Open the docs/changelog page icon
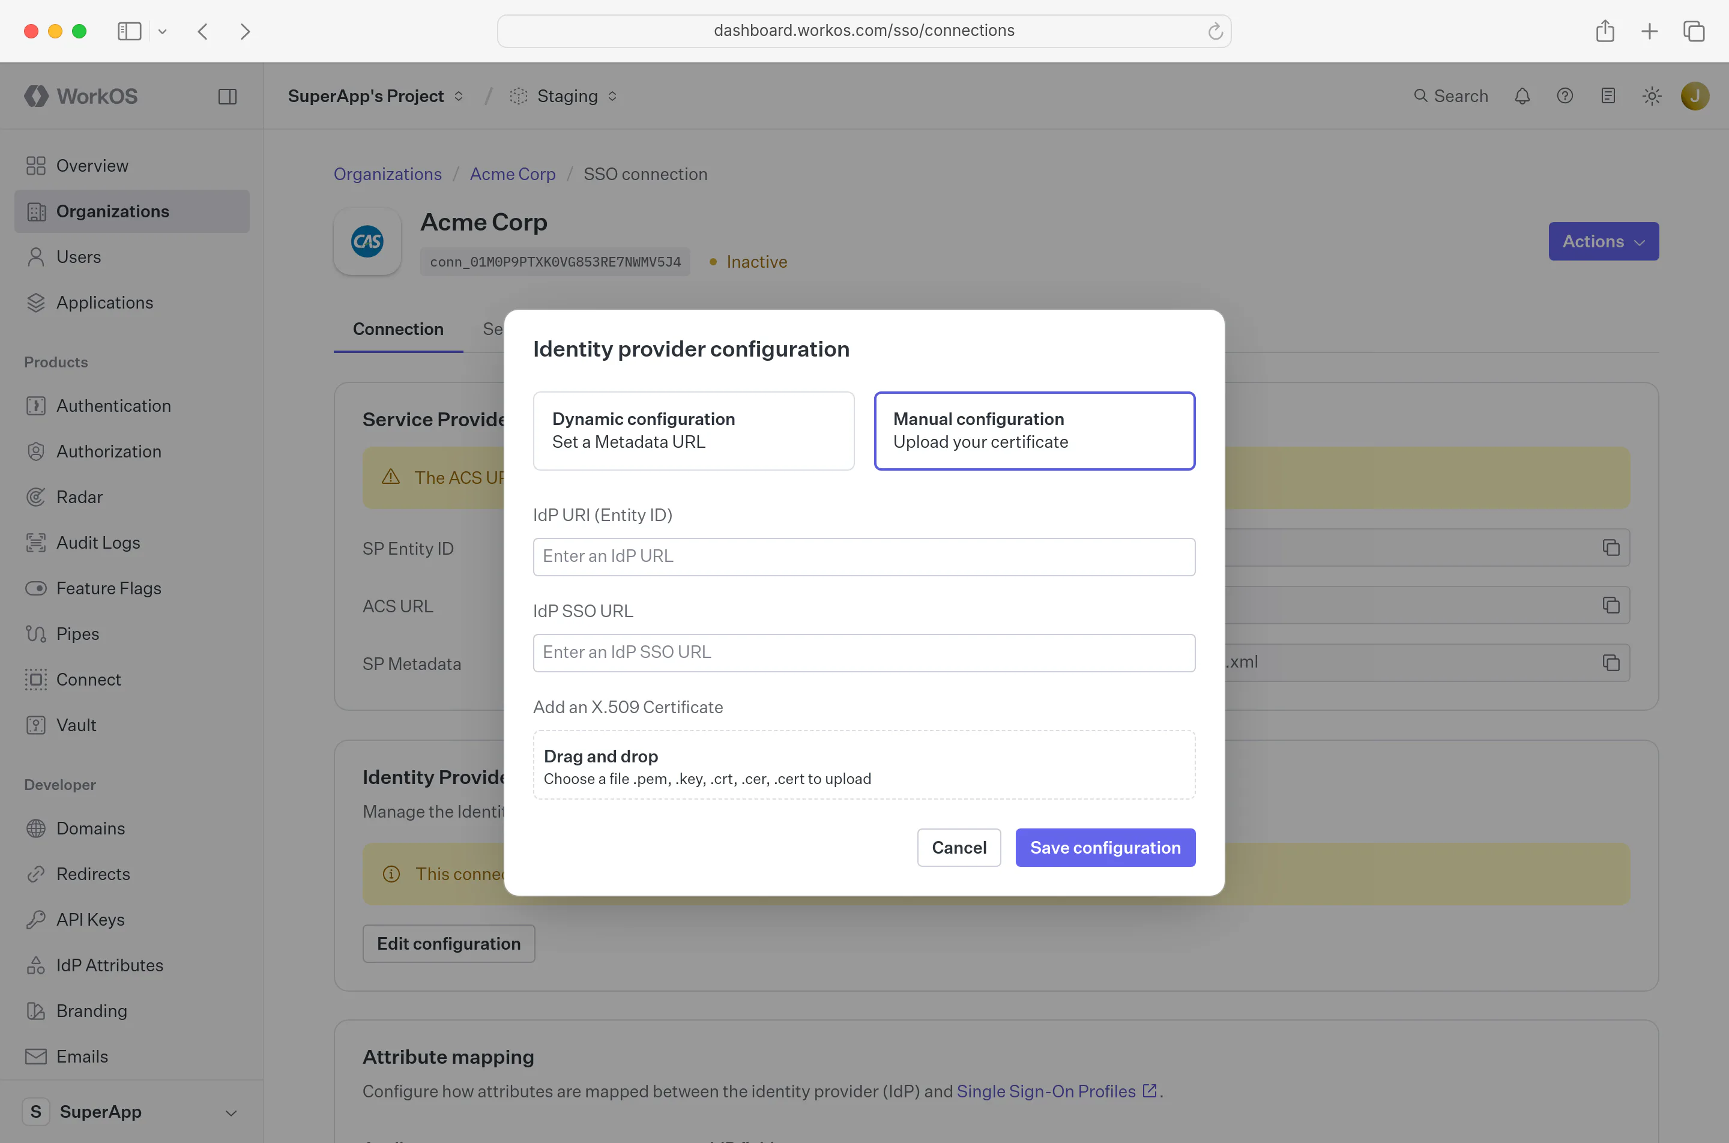 coord(1608,96)
